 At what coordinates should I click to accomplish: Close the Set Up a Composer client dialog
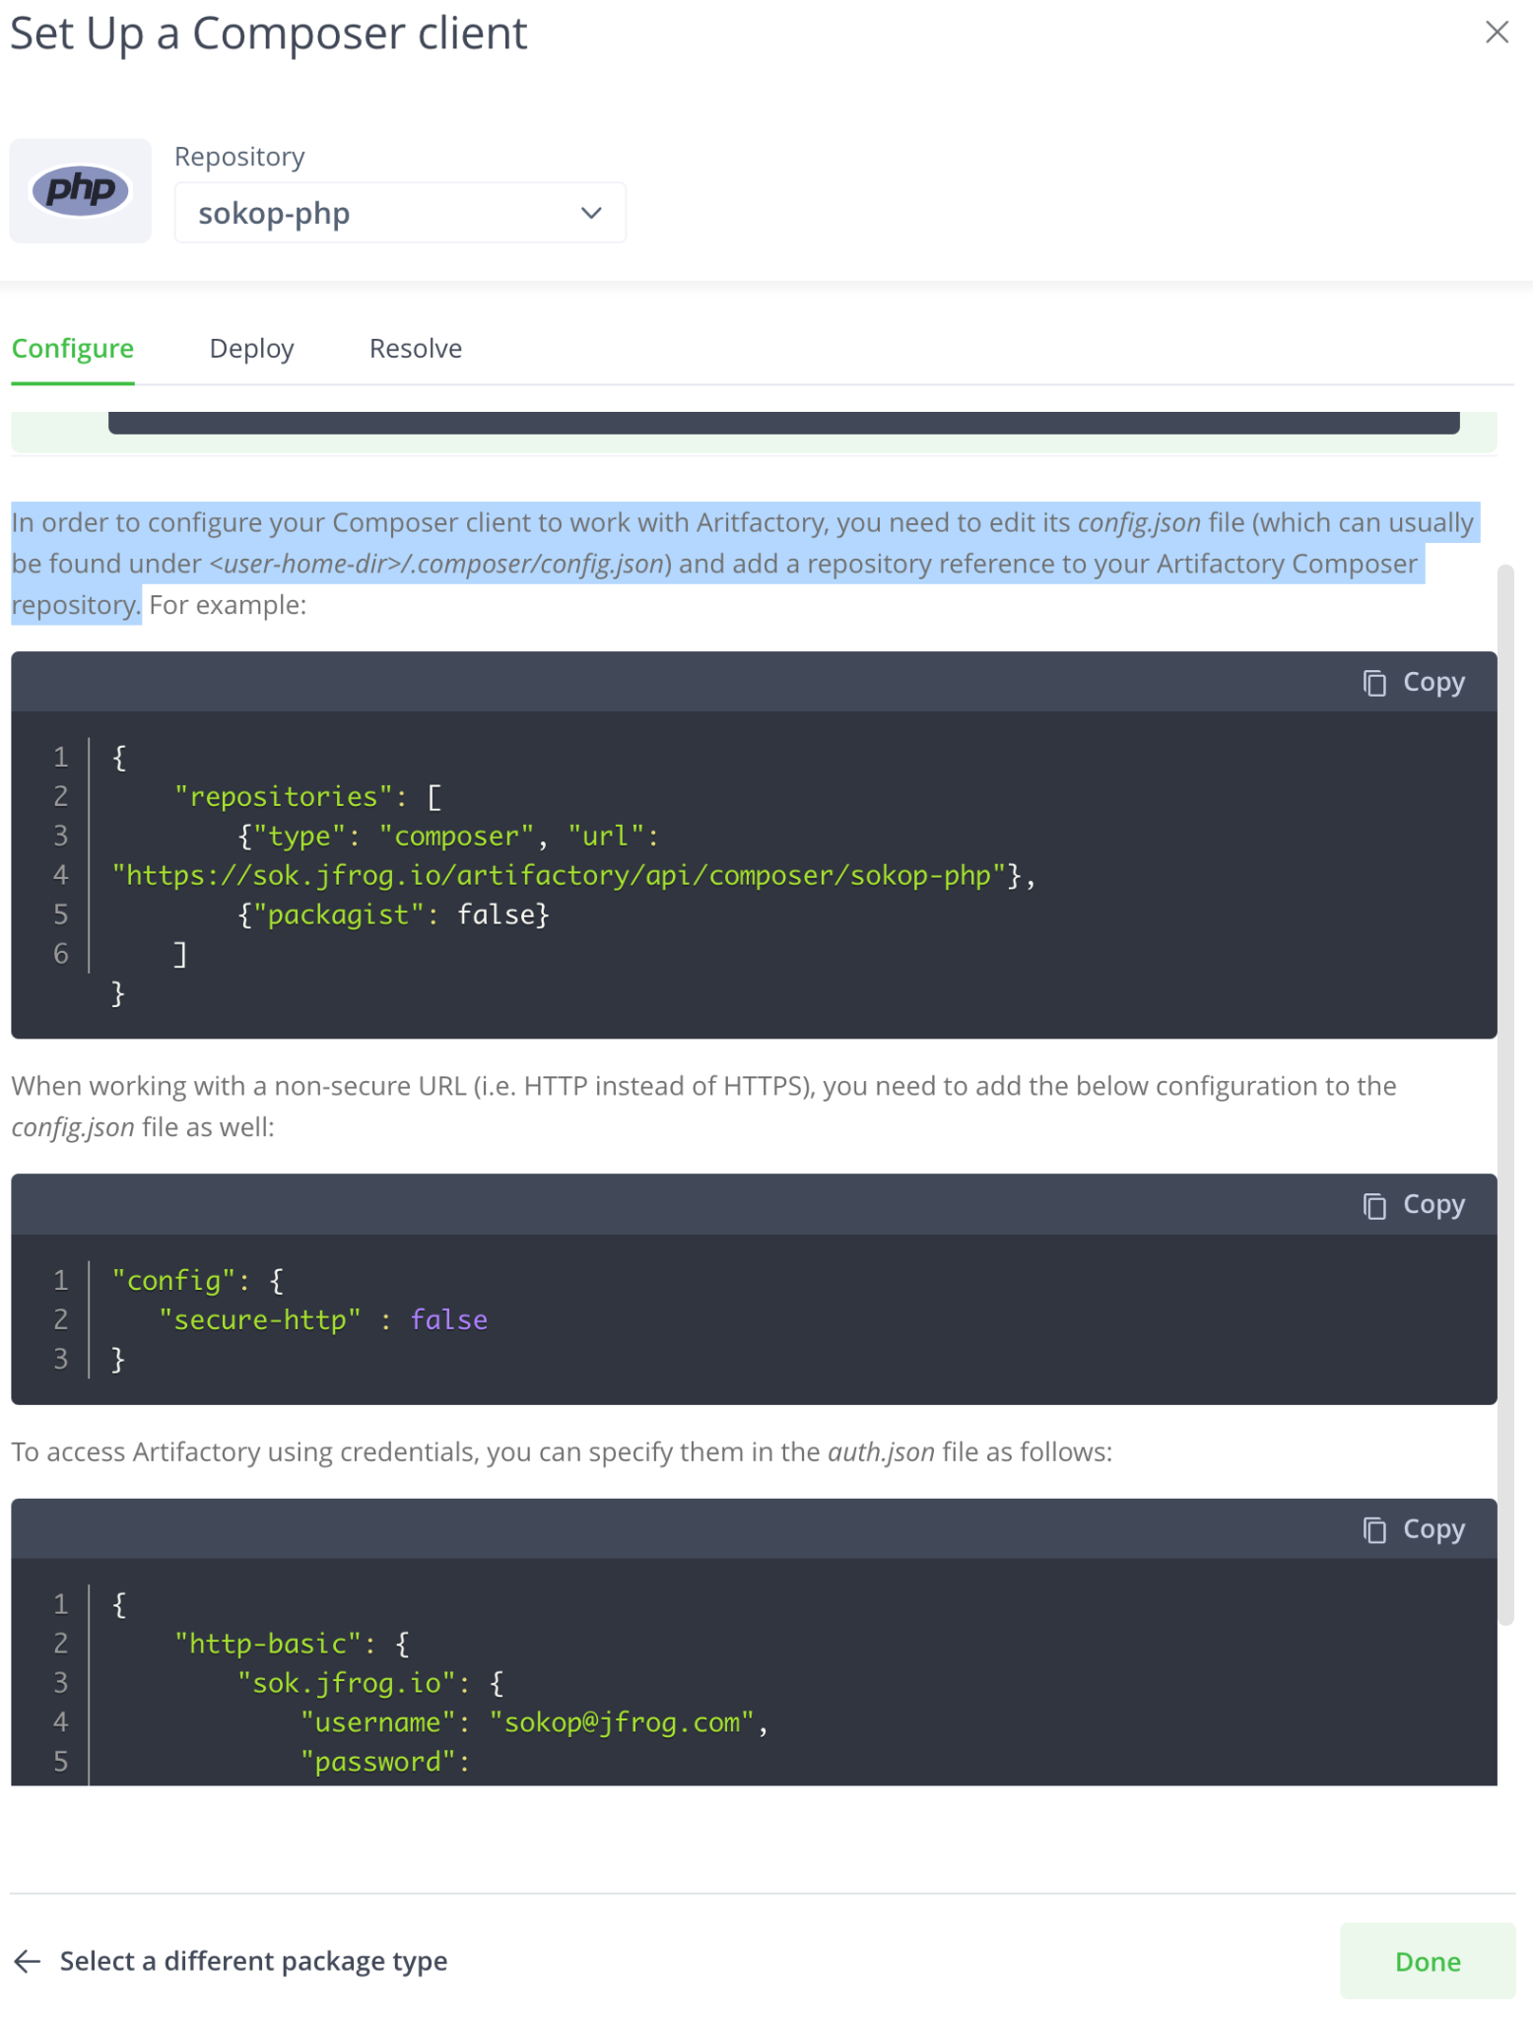[x=1497, y=33]
